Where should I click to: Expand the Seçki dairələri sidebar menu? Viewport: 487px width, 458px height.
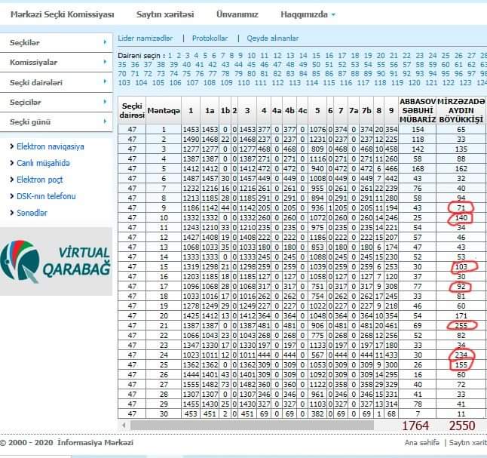(x=57, y=82)
